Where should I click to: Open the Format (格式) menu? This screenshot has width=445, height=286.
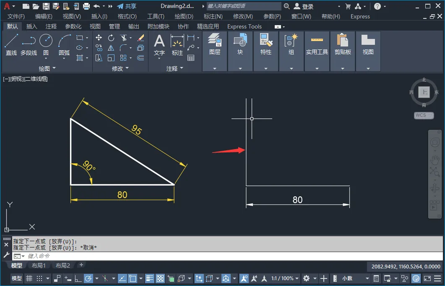pyautogui.click(x=127, y=16)
